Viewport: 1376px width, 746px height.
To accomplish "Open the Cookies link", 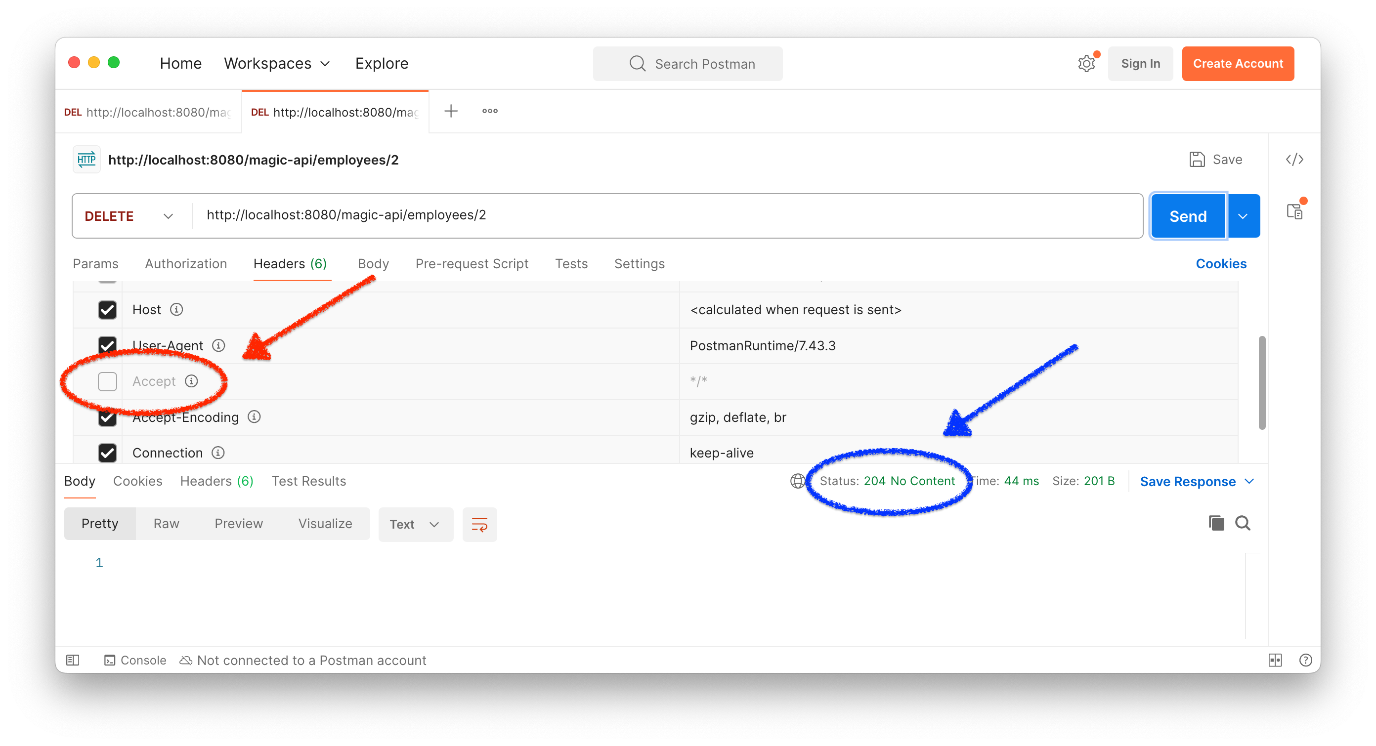I will (1221, 264).
